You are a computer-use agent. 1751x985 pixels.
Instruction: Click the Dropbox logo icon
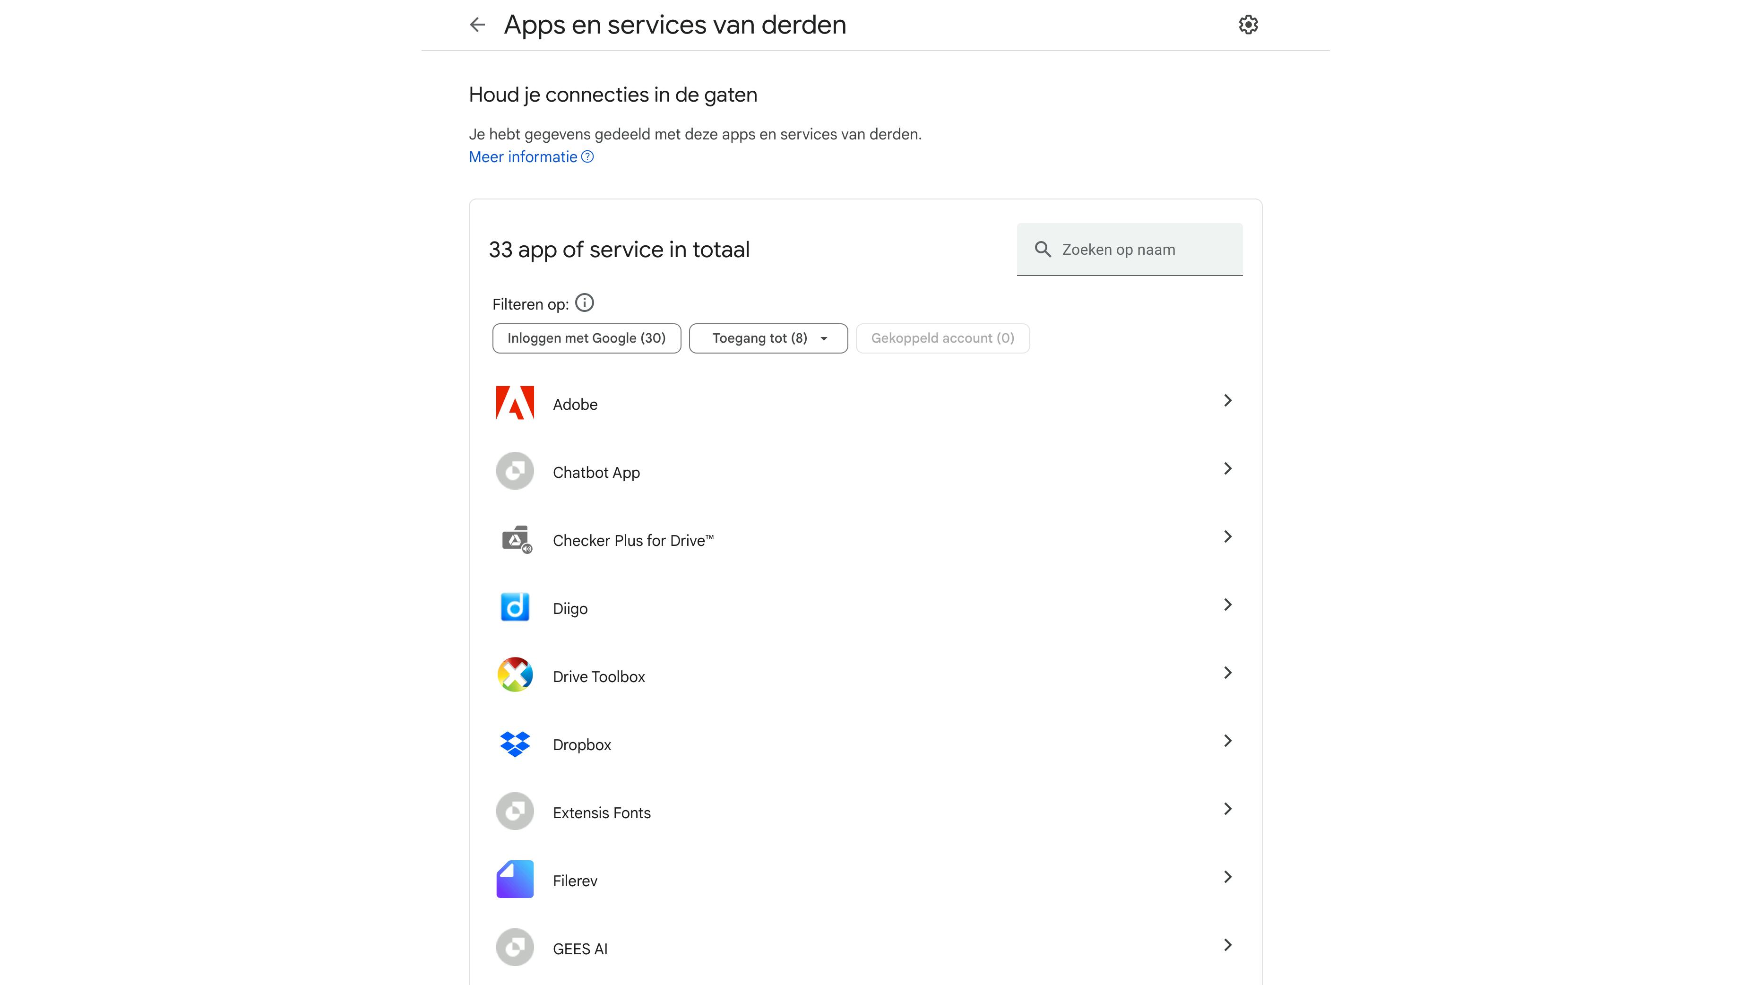pos(515,743)
